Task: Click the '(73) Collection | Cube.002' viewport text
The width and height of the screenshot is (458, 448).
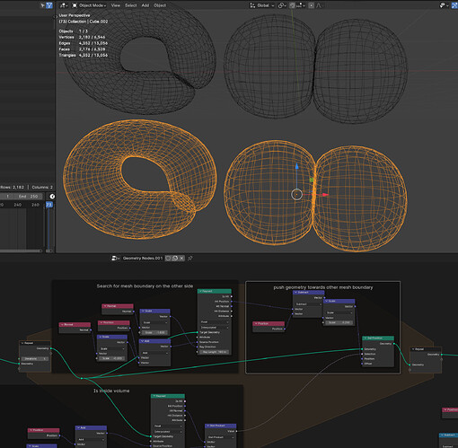Action: [84, 22]
